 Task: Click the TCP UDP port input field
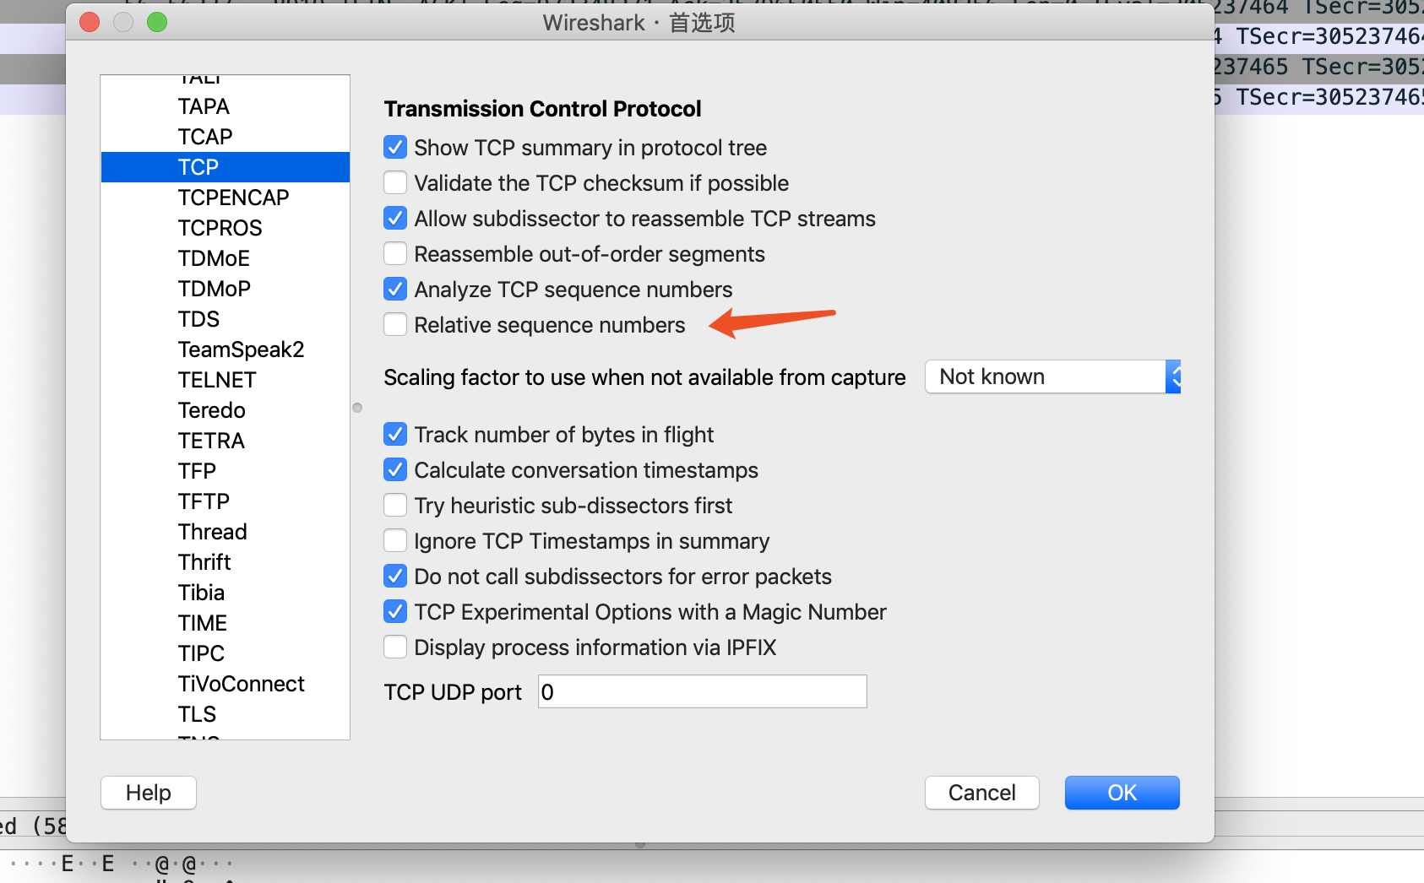[701, 691]
